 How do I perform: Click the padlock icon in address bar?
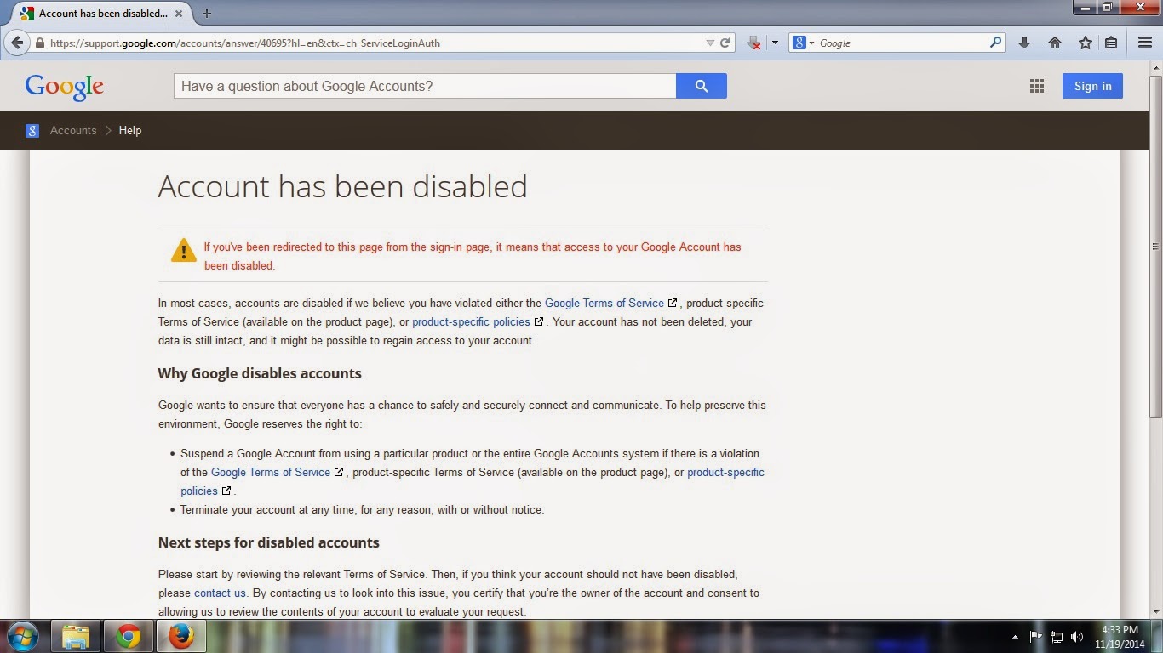click(39, 43)
